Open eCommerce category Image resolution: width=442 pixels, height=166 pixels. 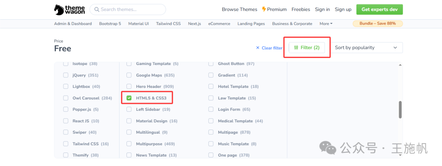(219, 24)
